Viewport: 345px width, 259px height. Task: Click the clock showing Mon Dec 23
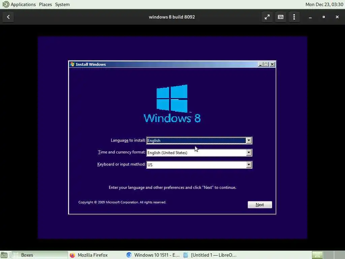point(324,4)
